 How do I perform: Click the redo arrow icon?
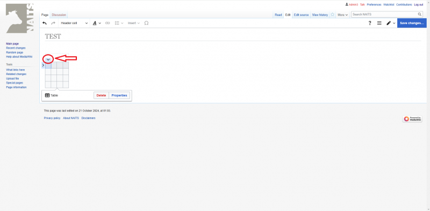pos(53,23)
